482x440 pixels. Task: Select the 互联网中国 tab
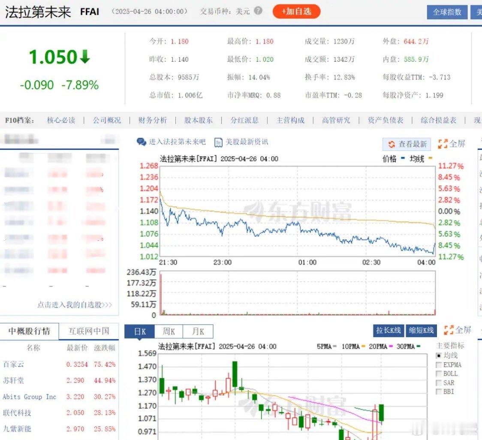point(89,331)
